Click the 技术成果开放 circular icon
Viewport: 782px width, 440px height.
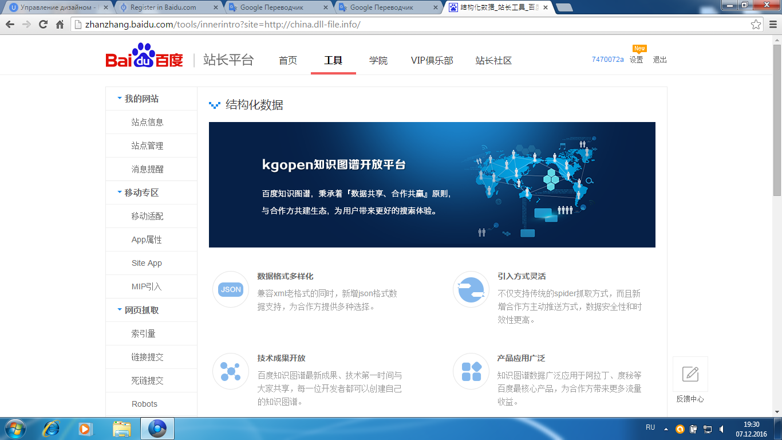pos(231,371)
